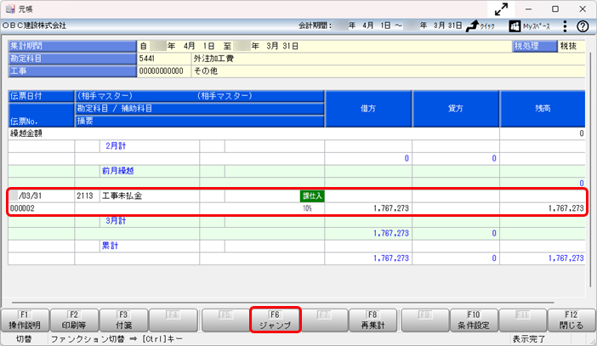This screenshot has width=597, height=346.
Task: Click the horizontal scrollbar above function keys
Action: coord(282,303)
